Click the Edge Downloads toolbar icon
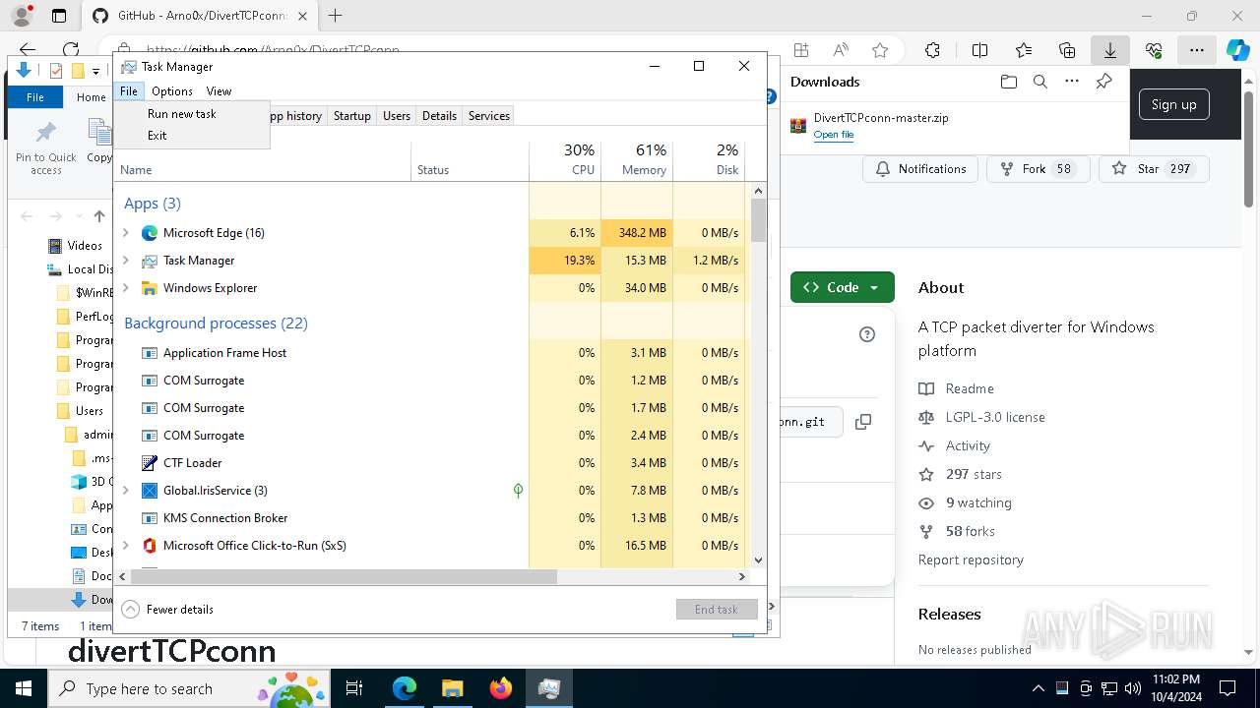Image resolution: width=1260 pixels, height=708 pixels. click(1109, 50)
